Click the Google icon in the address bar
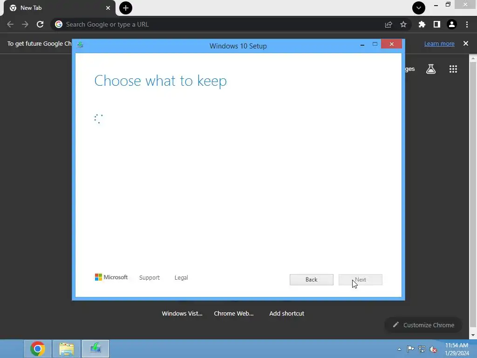Image resolution: width=477 pixels, height=358 pixels. pos(59,24)
